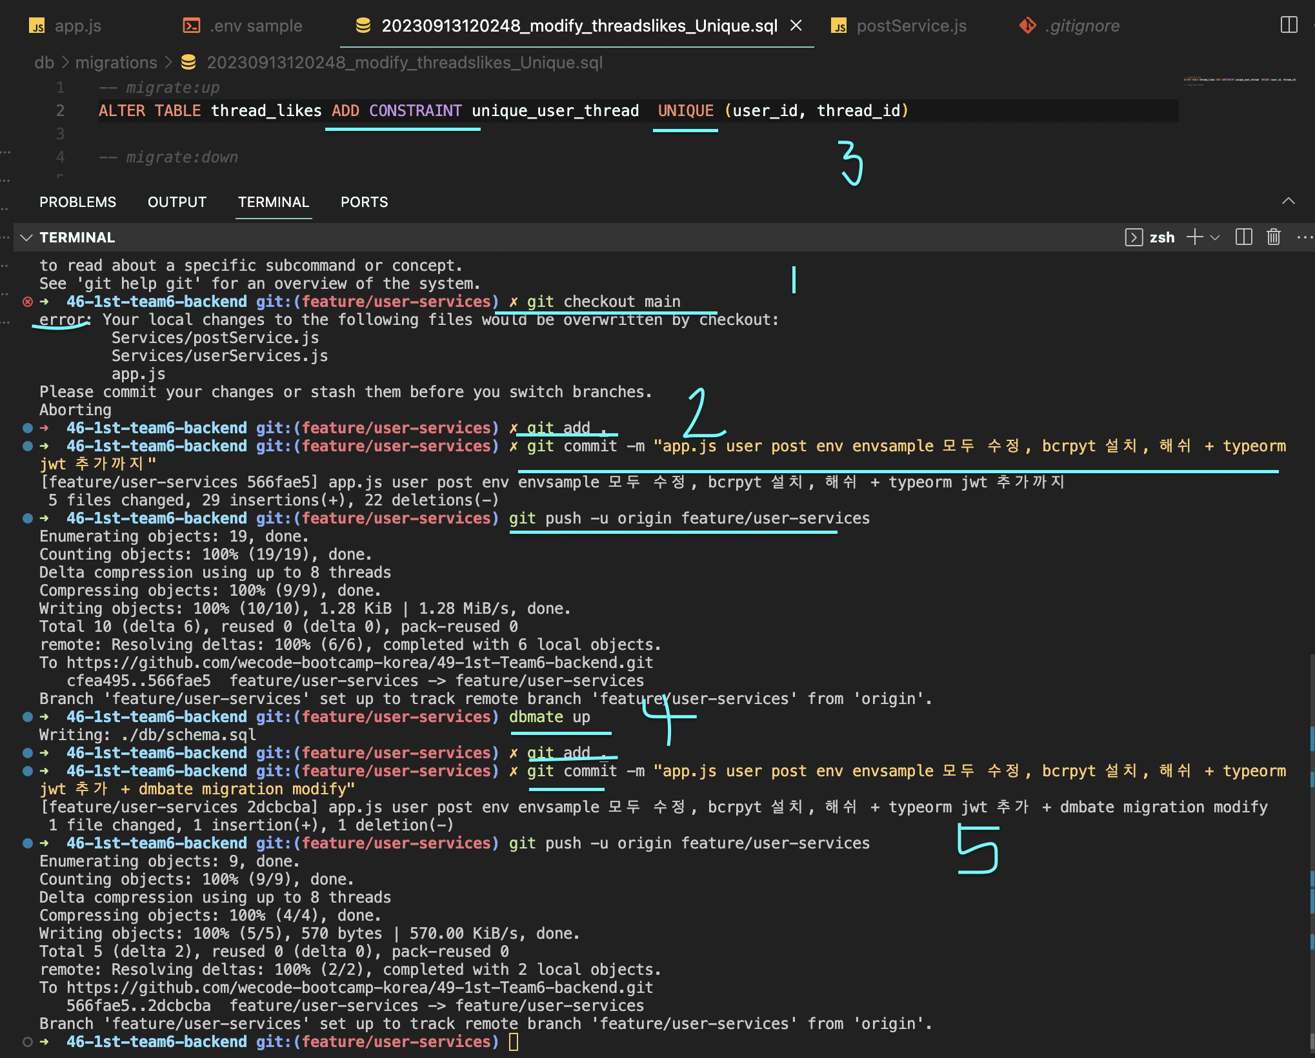Collapse the TERMINAL section chevron
1315x1058 pixels.
[26, 237]
